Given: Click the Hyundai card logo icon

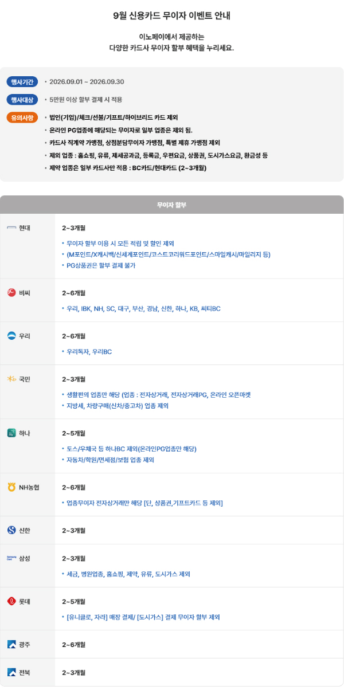Looking at the screenshot, I should [11, 228].
